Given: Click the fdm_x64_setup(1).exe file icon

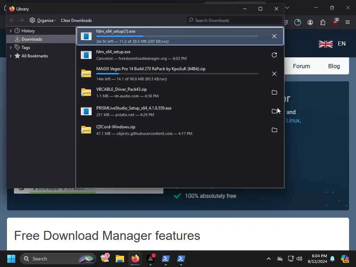Looking at the screenshot, I should coord(86,36).
